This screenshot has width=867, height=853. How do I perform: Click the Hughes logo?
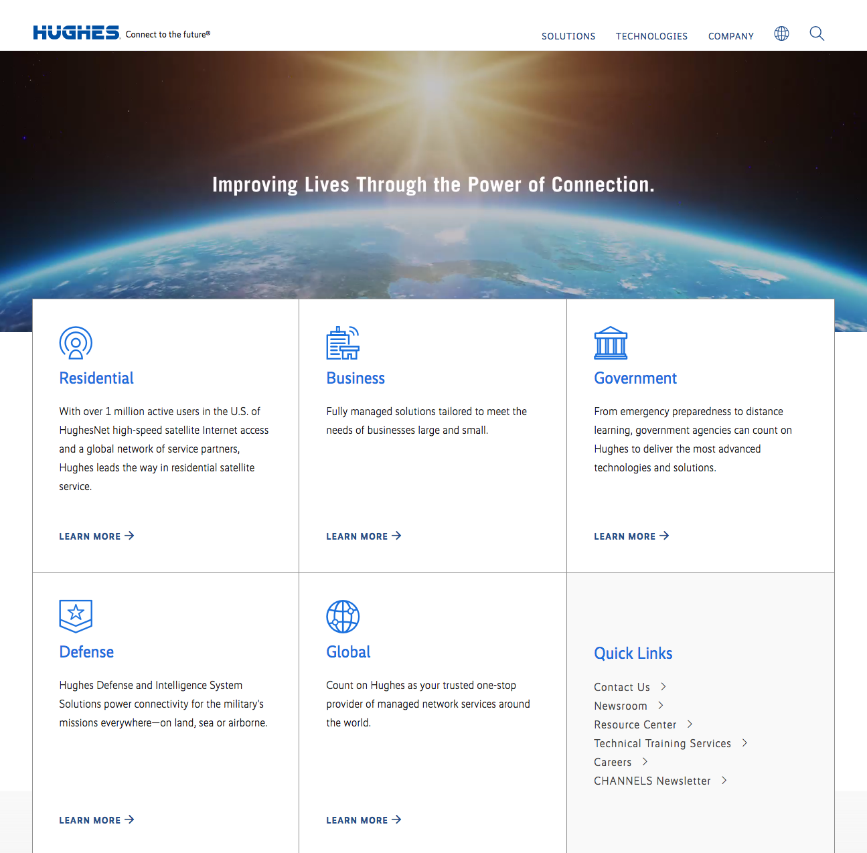click(x=76, y=33)
